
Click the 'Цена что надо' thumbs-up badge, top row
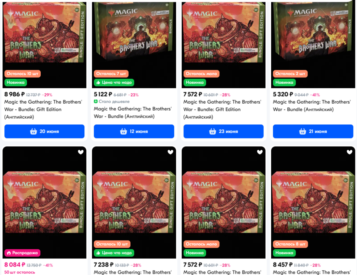coord(114,82)
